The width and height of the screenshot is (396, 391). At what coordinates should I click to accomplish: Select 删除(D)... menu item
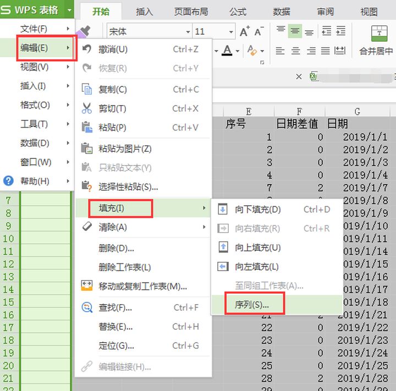[x=143, y=248]
